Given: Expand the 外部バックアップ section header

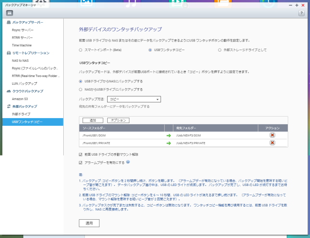Looking at the screenshot, I should click(25, 106).
